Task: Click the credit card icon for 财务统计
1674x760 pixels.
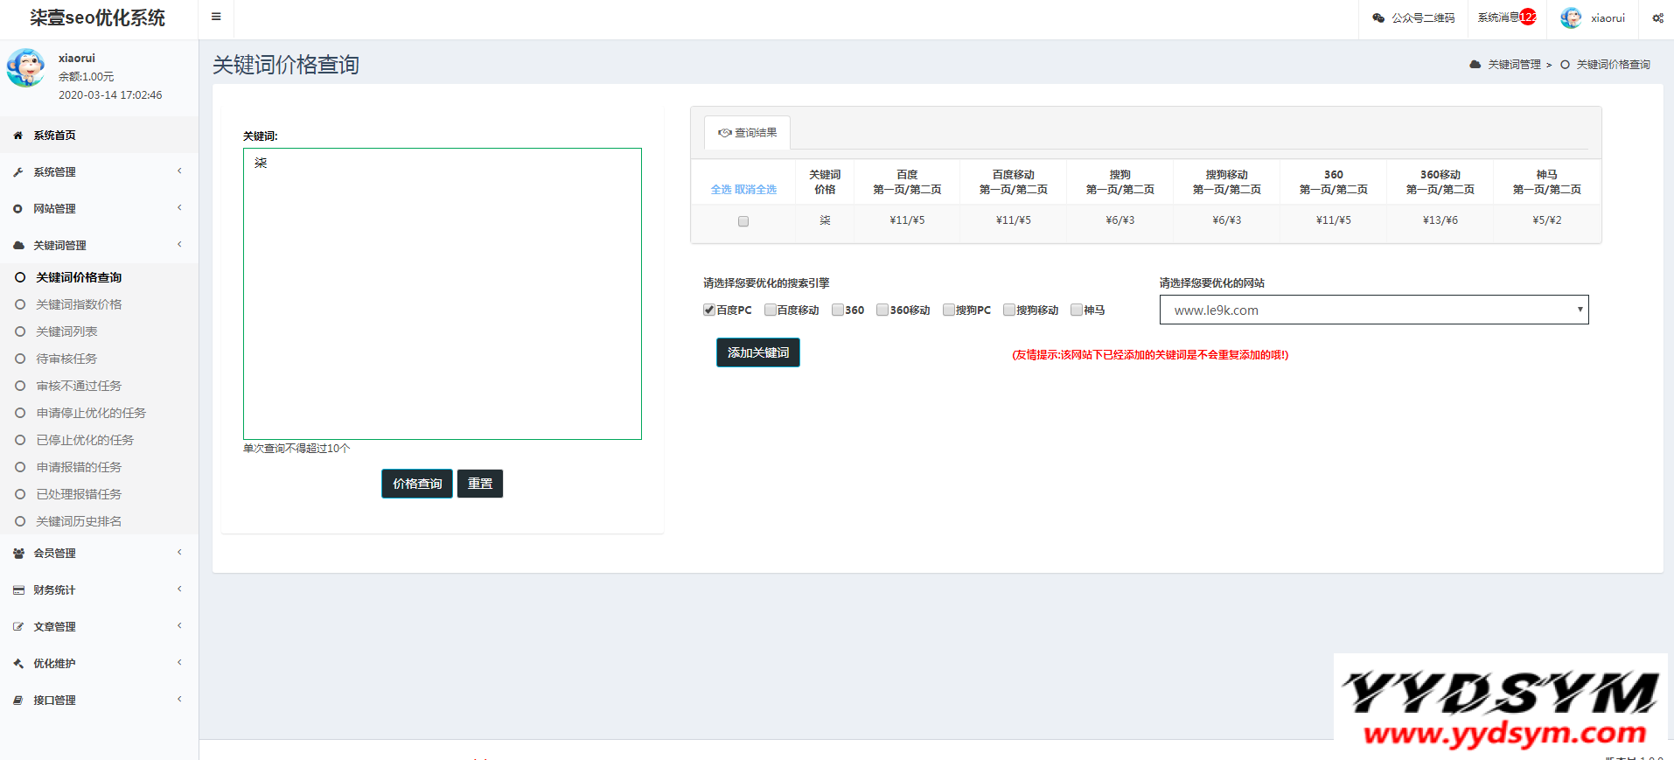Action: click(x=18, y=590)
